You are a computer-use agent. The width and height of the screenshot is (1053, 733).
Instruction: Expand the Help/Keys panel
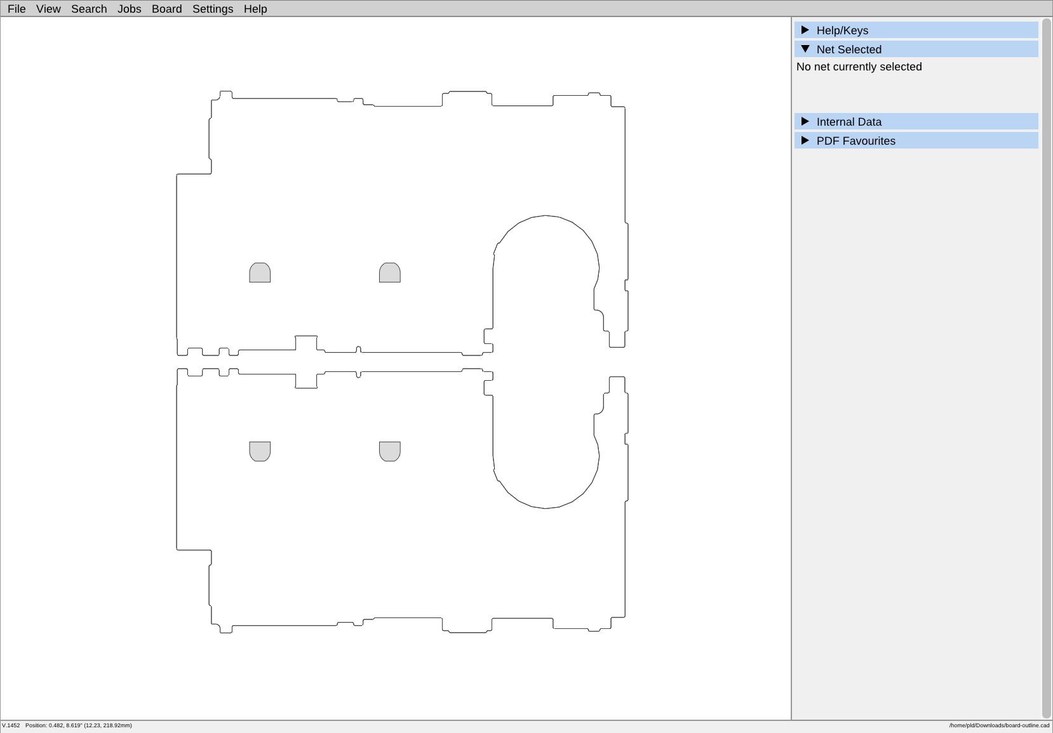842,30
